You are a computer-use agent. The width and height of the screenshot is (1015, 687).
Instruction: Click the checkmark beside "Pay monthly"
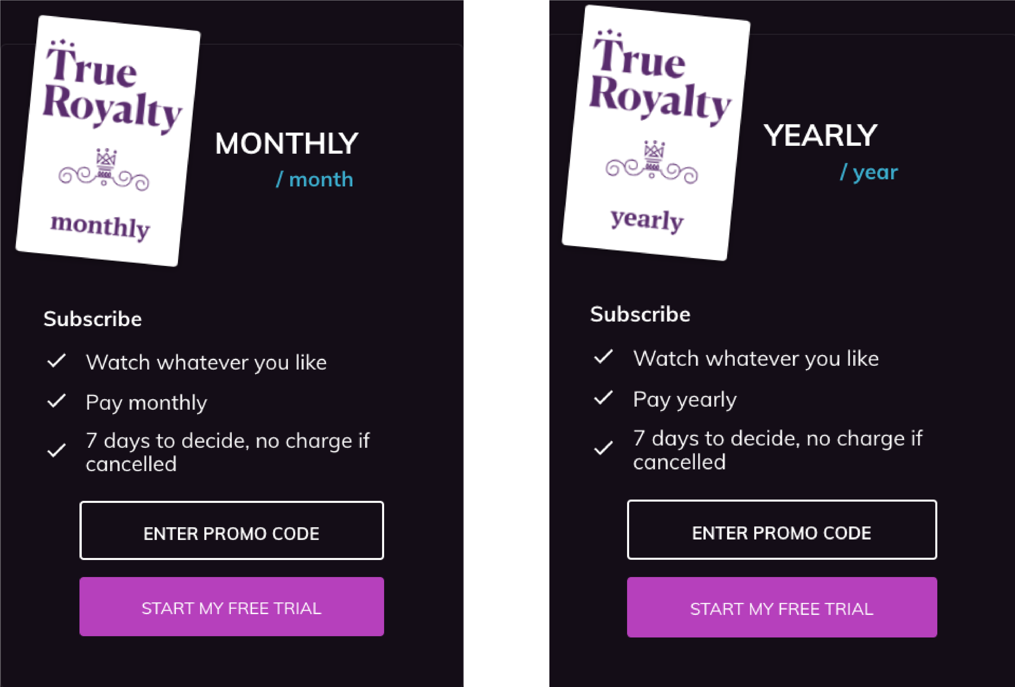(57, 401)
